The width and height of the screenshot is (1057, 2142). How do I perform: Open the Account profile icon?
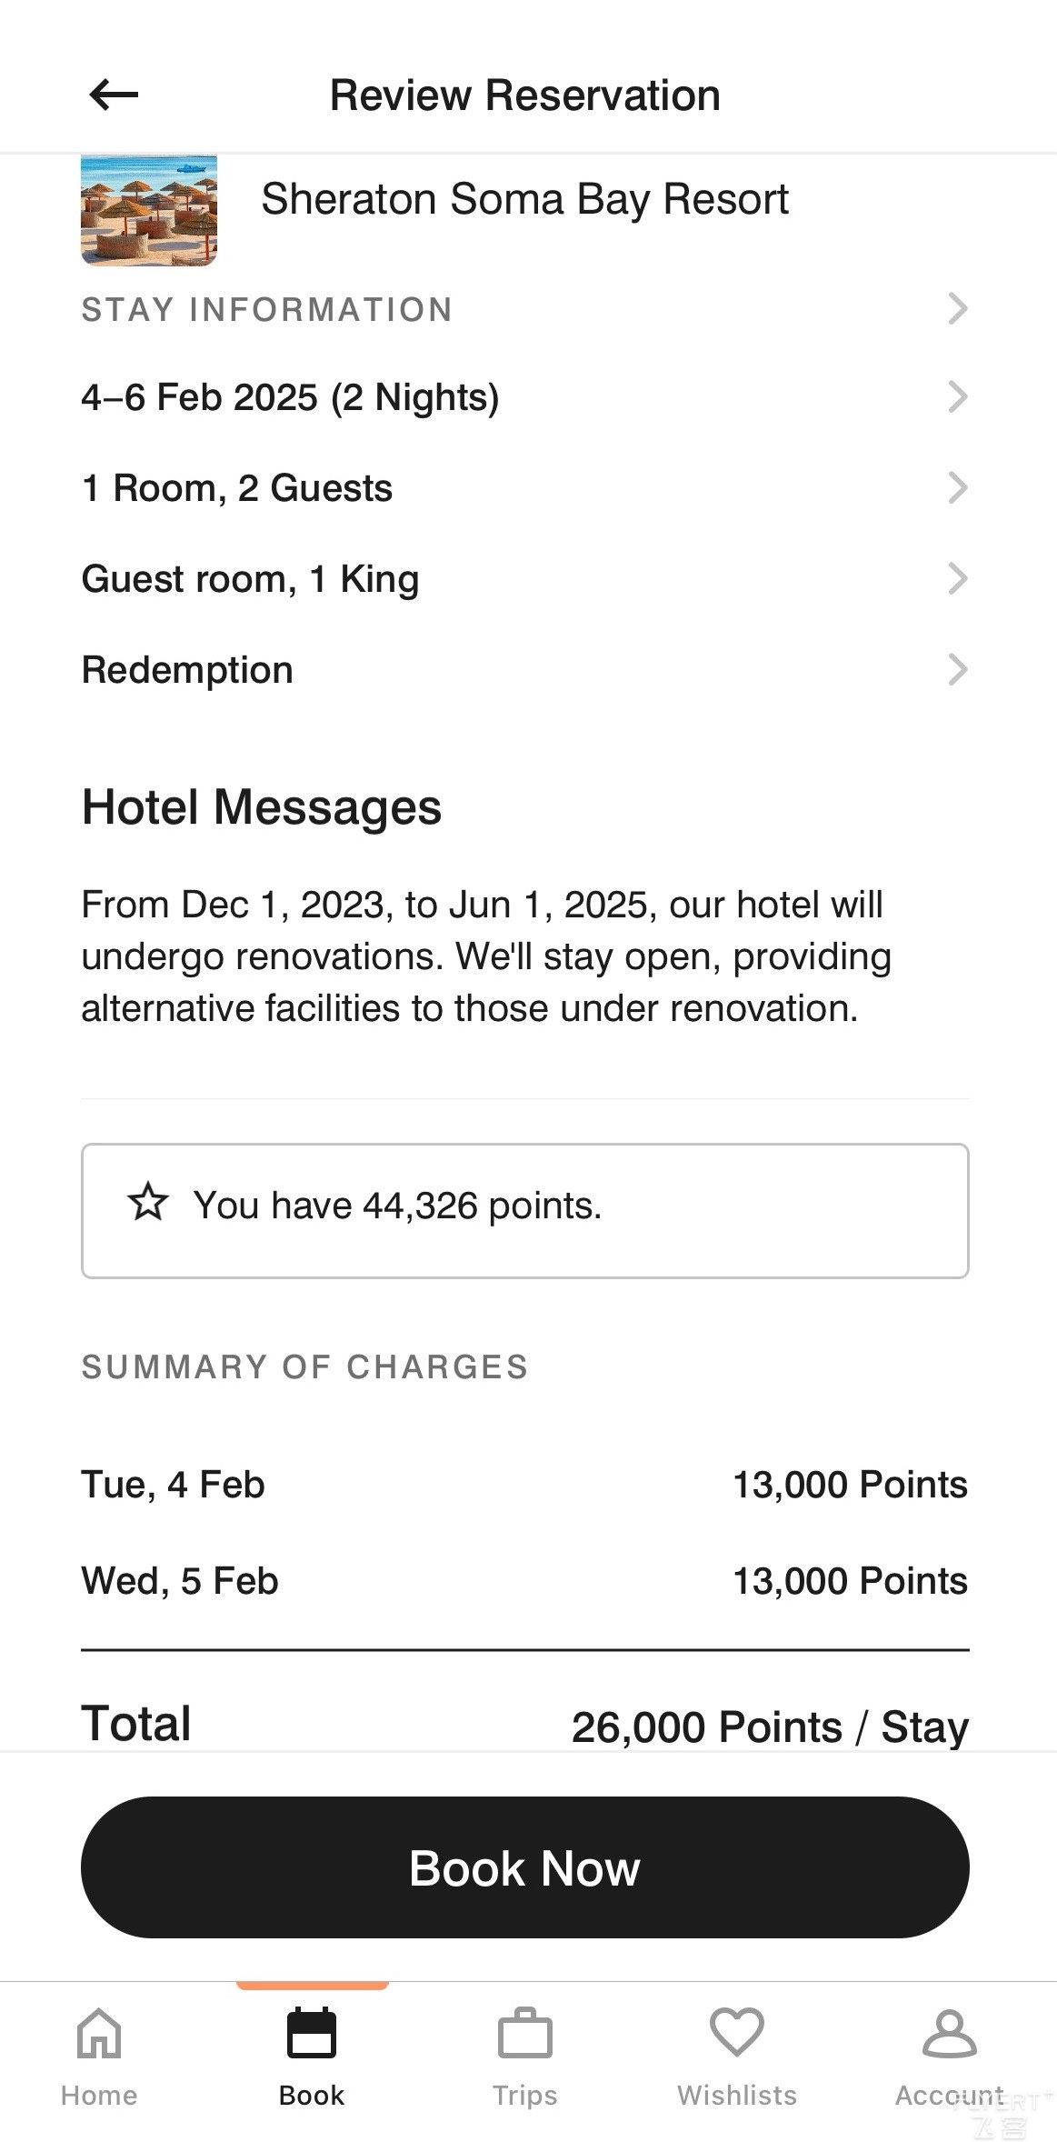coord(949,2034)
